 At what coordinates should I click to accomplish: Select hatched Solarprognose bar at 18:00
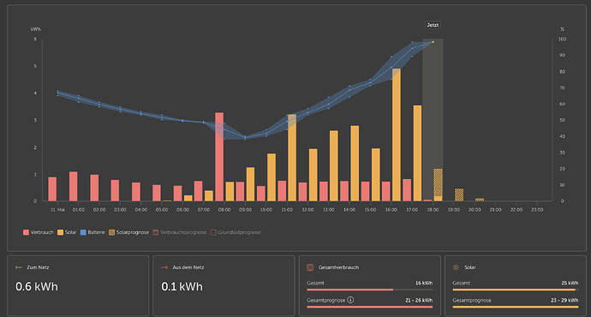coord(438,182)
